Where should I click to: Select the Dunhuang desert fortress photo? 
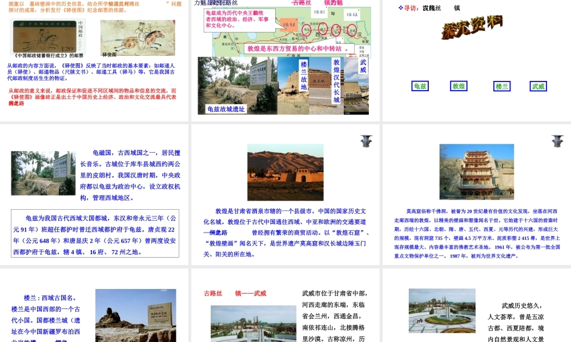pos(285,172)
